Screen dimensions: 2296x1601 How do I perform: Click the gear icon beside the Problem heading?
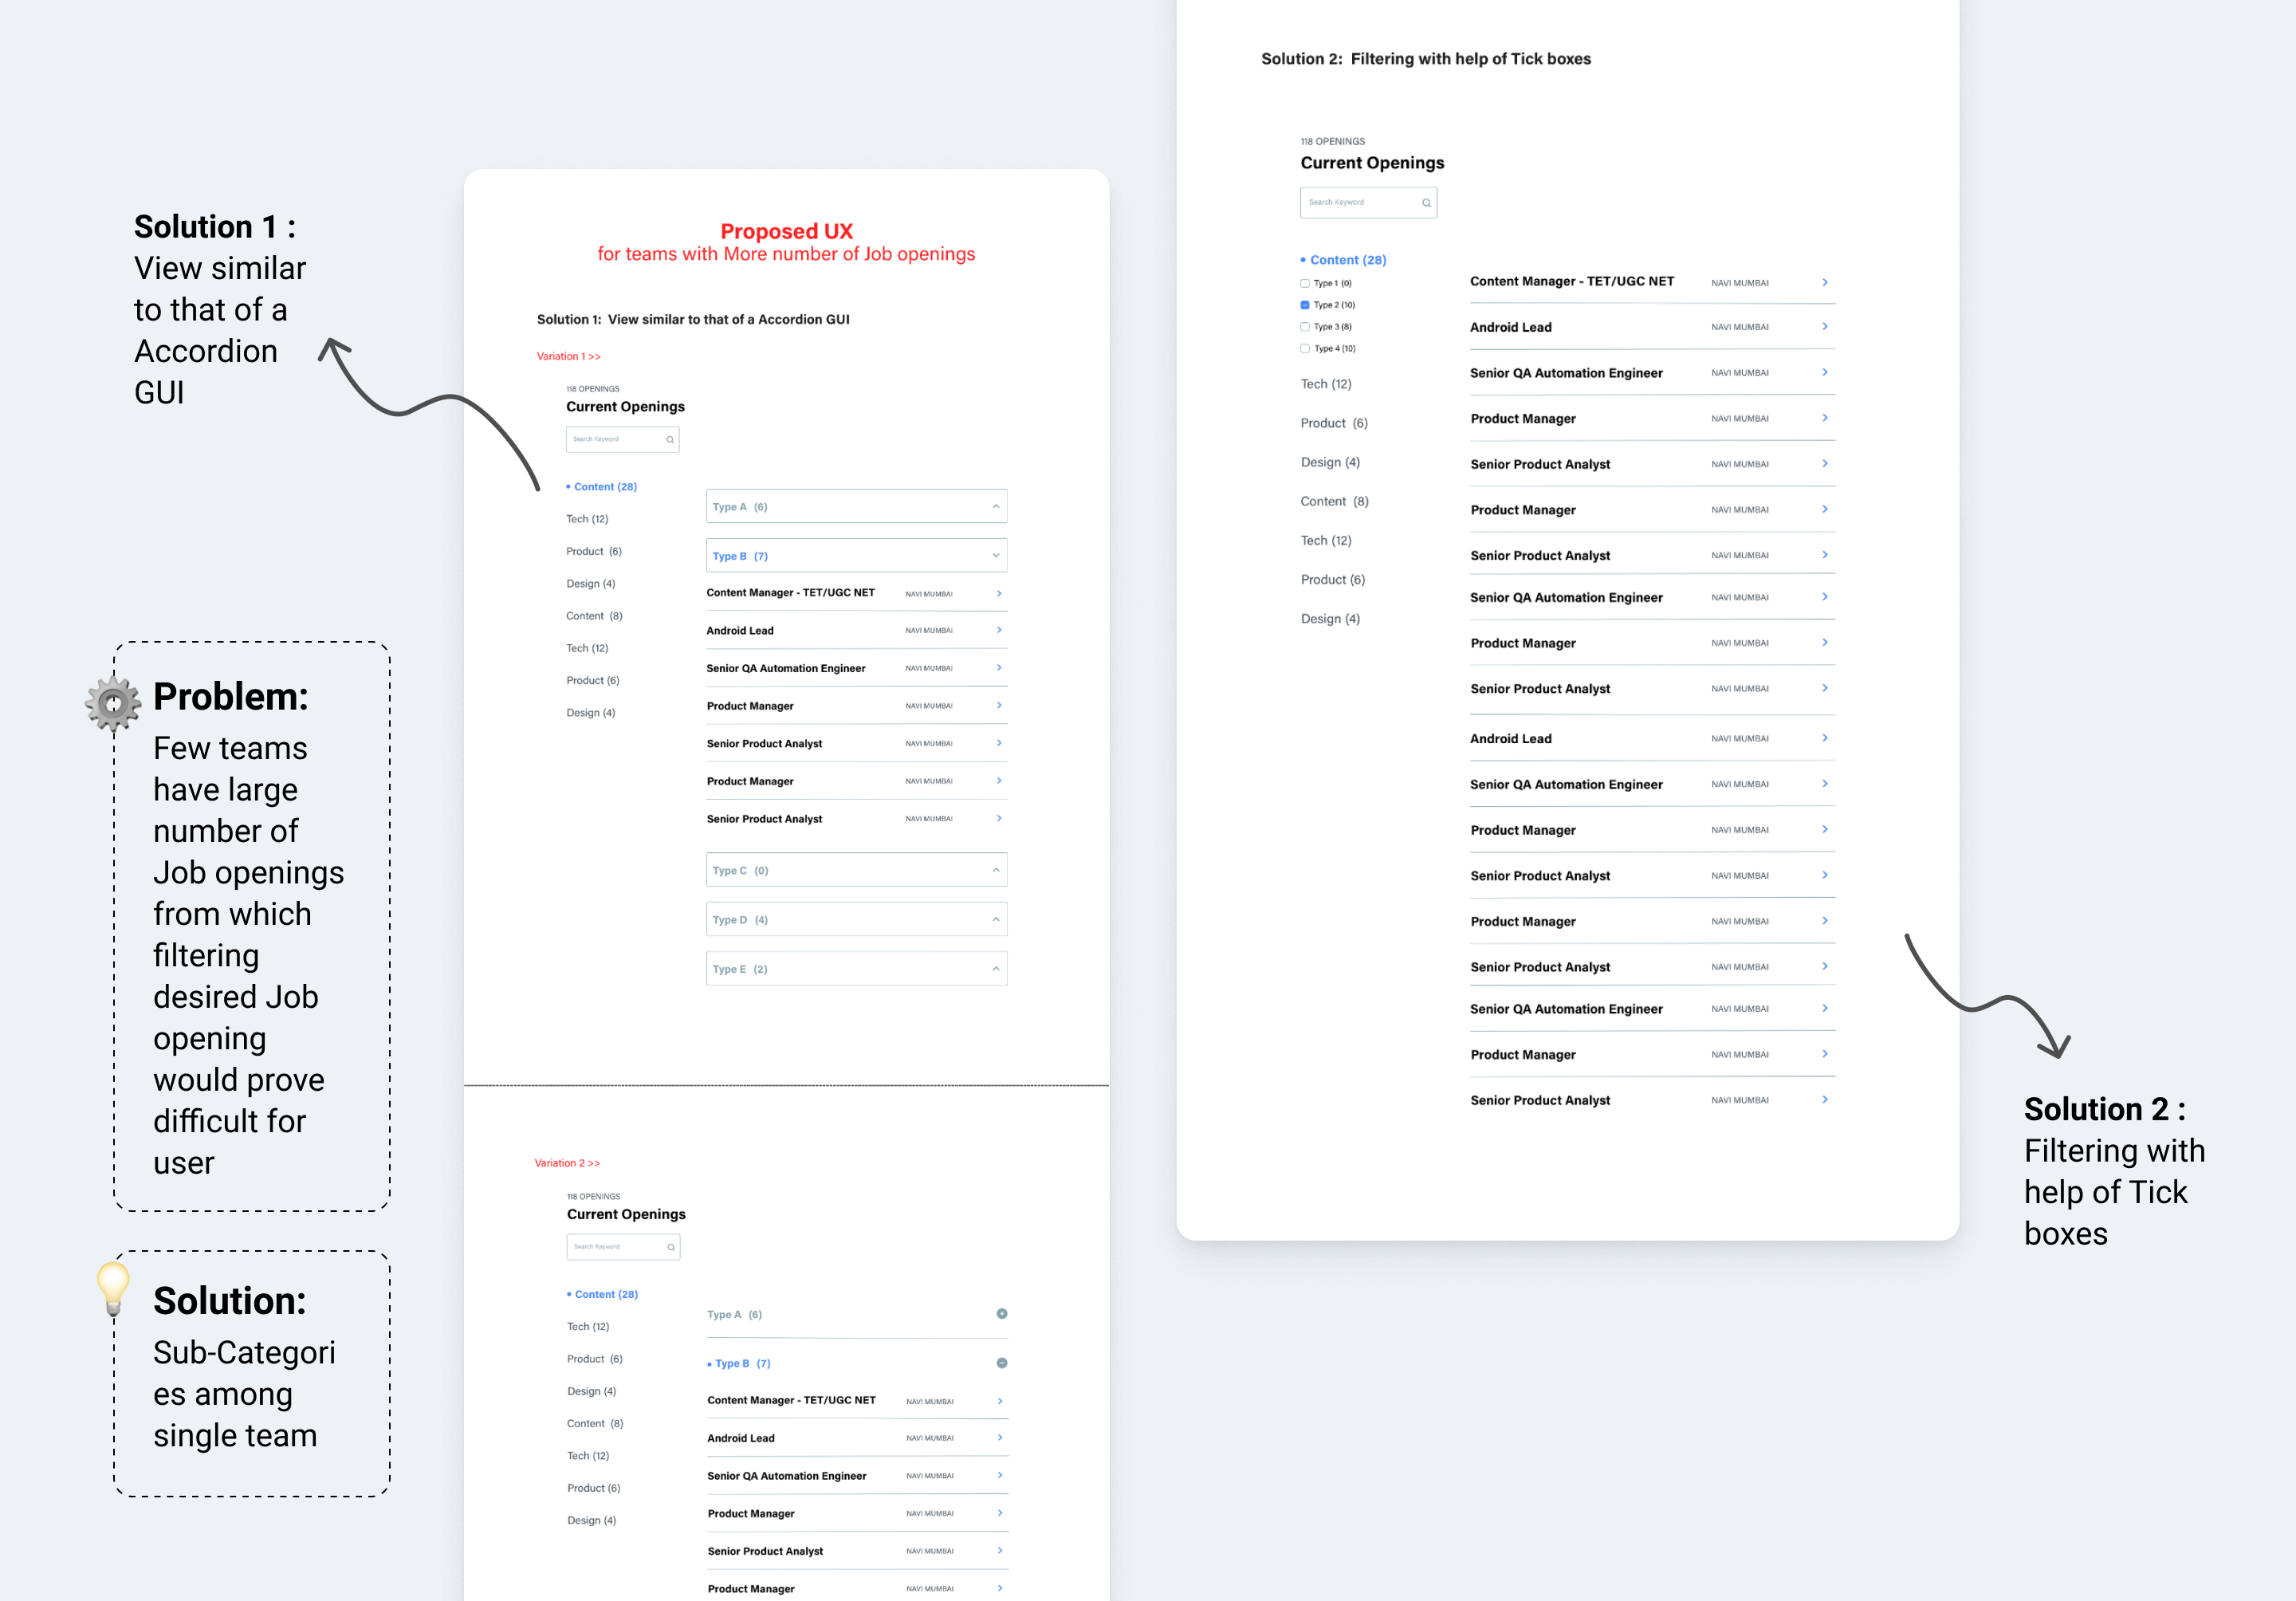point(113,700)
